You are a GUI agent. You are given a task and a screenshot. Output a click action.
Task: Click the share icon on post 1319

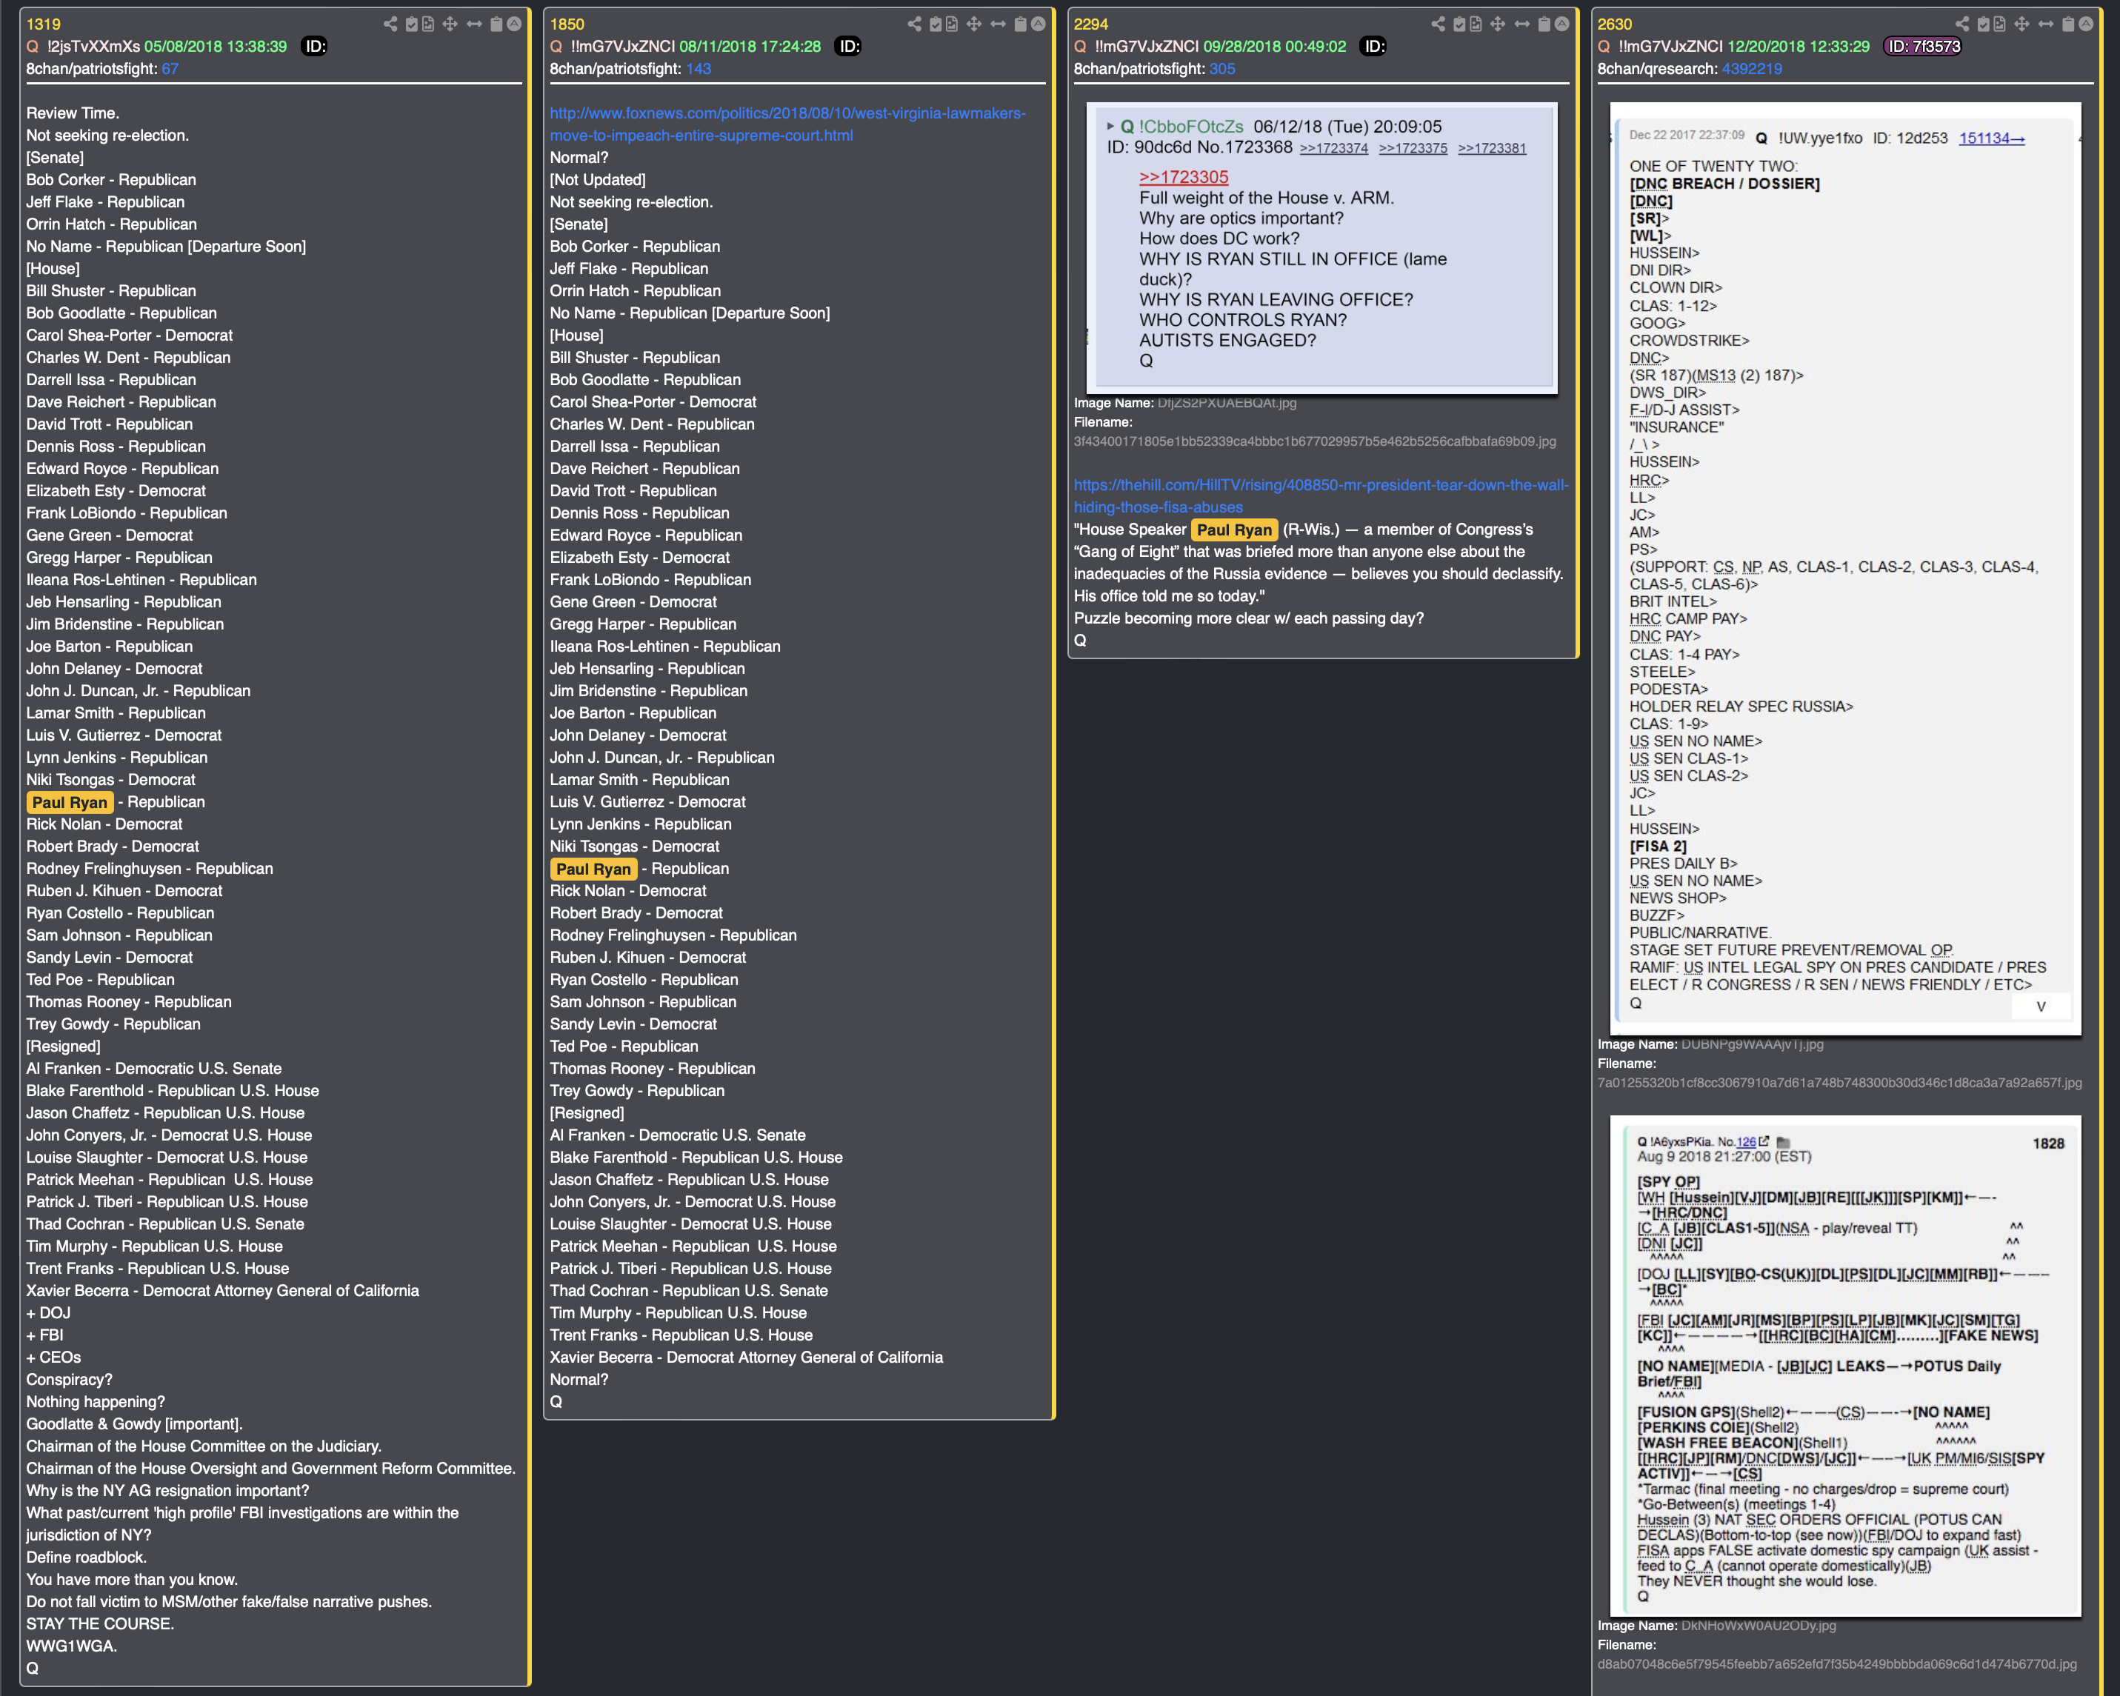(x=390, y=24)
